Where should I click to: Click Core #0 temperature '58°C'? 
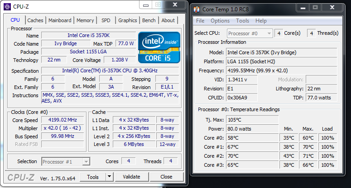point(252,138)
